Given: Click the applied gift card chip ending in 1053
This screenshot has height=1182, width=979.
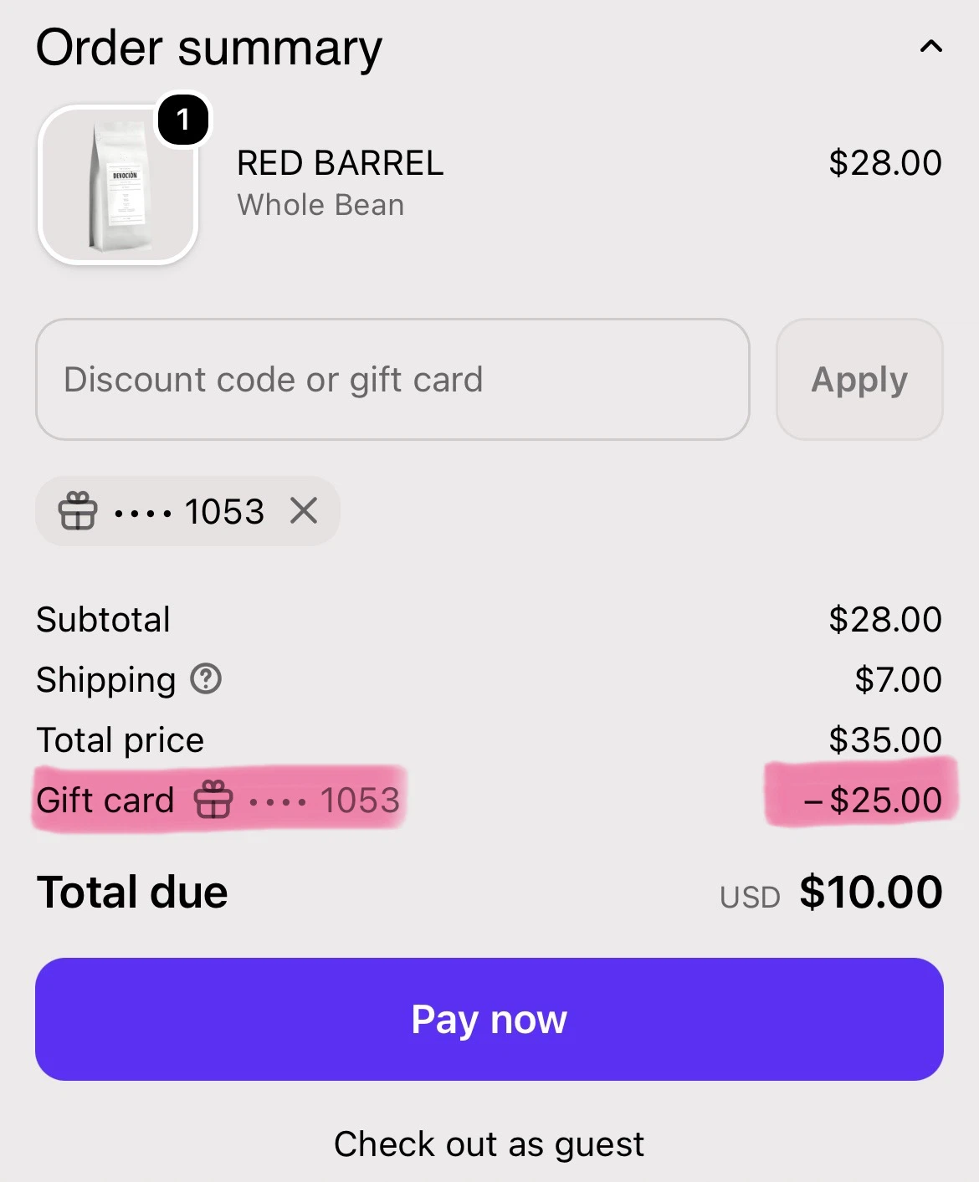Looking at the screenshot, I should coord(187,510).
